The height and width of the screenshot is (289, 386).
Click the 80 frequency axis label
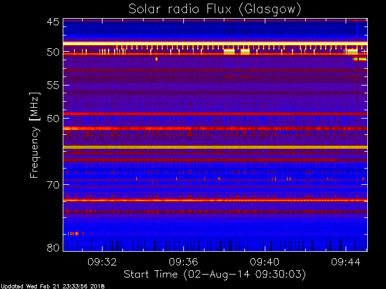53,247
